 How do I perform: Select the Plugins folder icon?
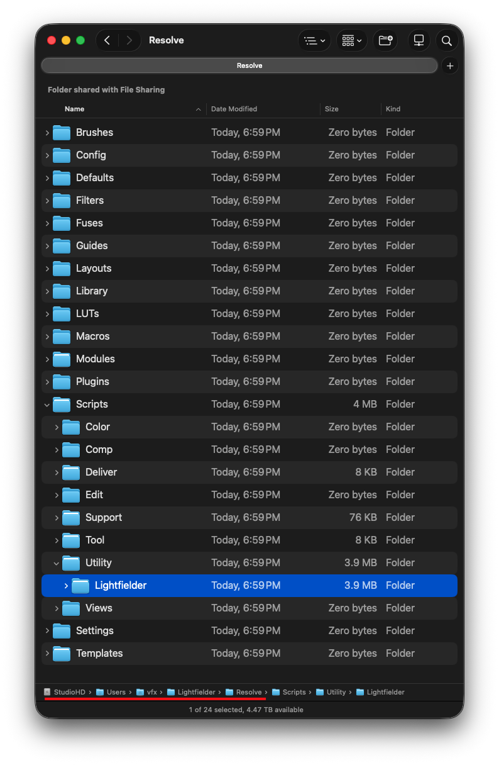pos(62,382)
